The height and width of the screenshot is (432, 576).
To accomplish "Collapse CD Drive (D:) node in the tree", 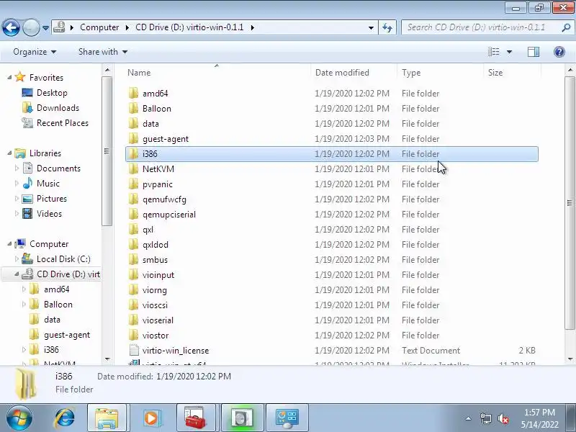I will click(x=17, y=274).
